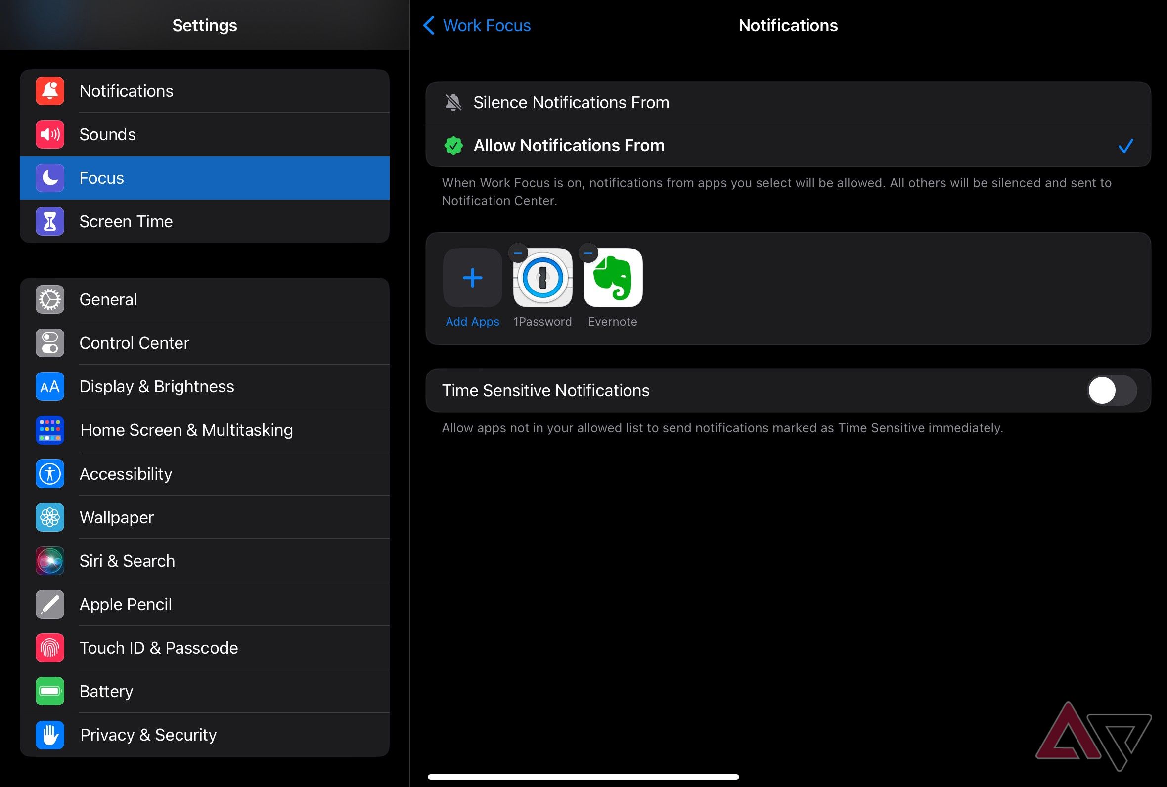Click the Add Apps button
Viewport: 1167px width, 787px height.
click(x=472, y=277)
